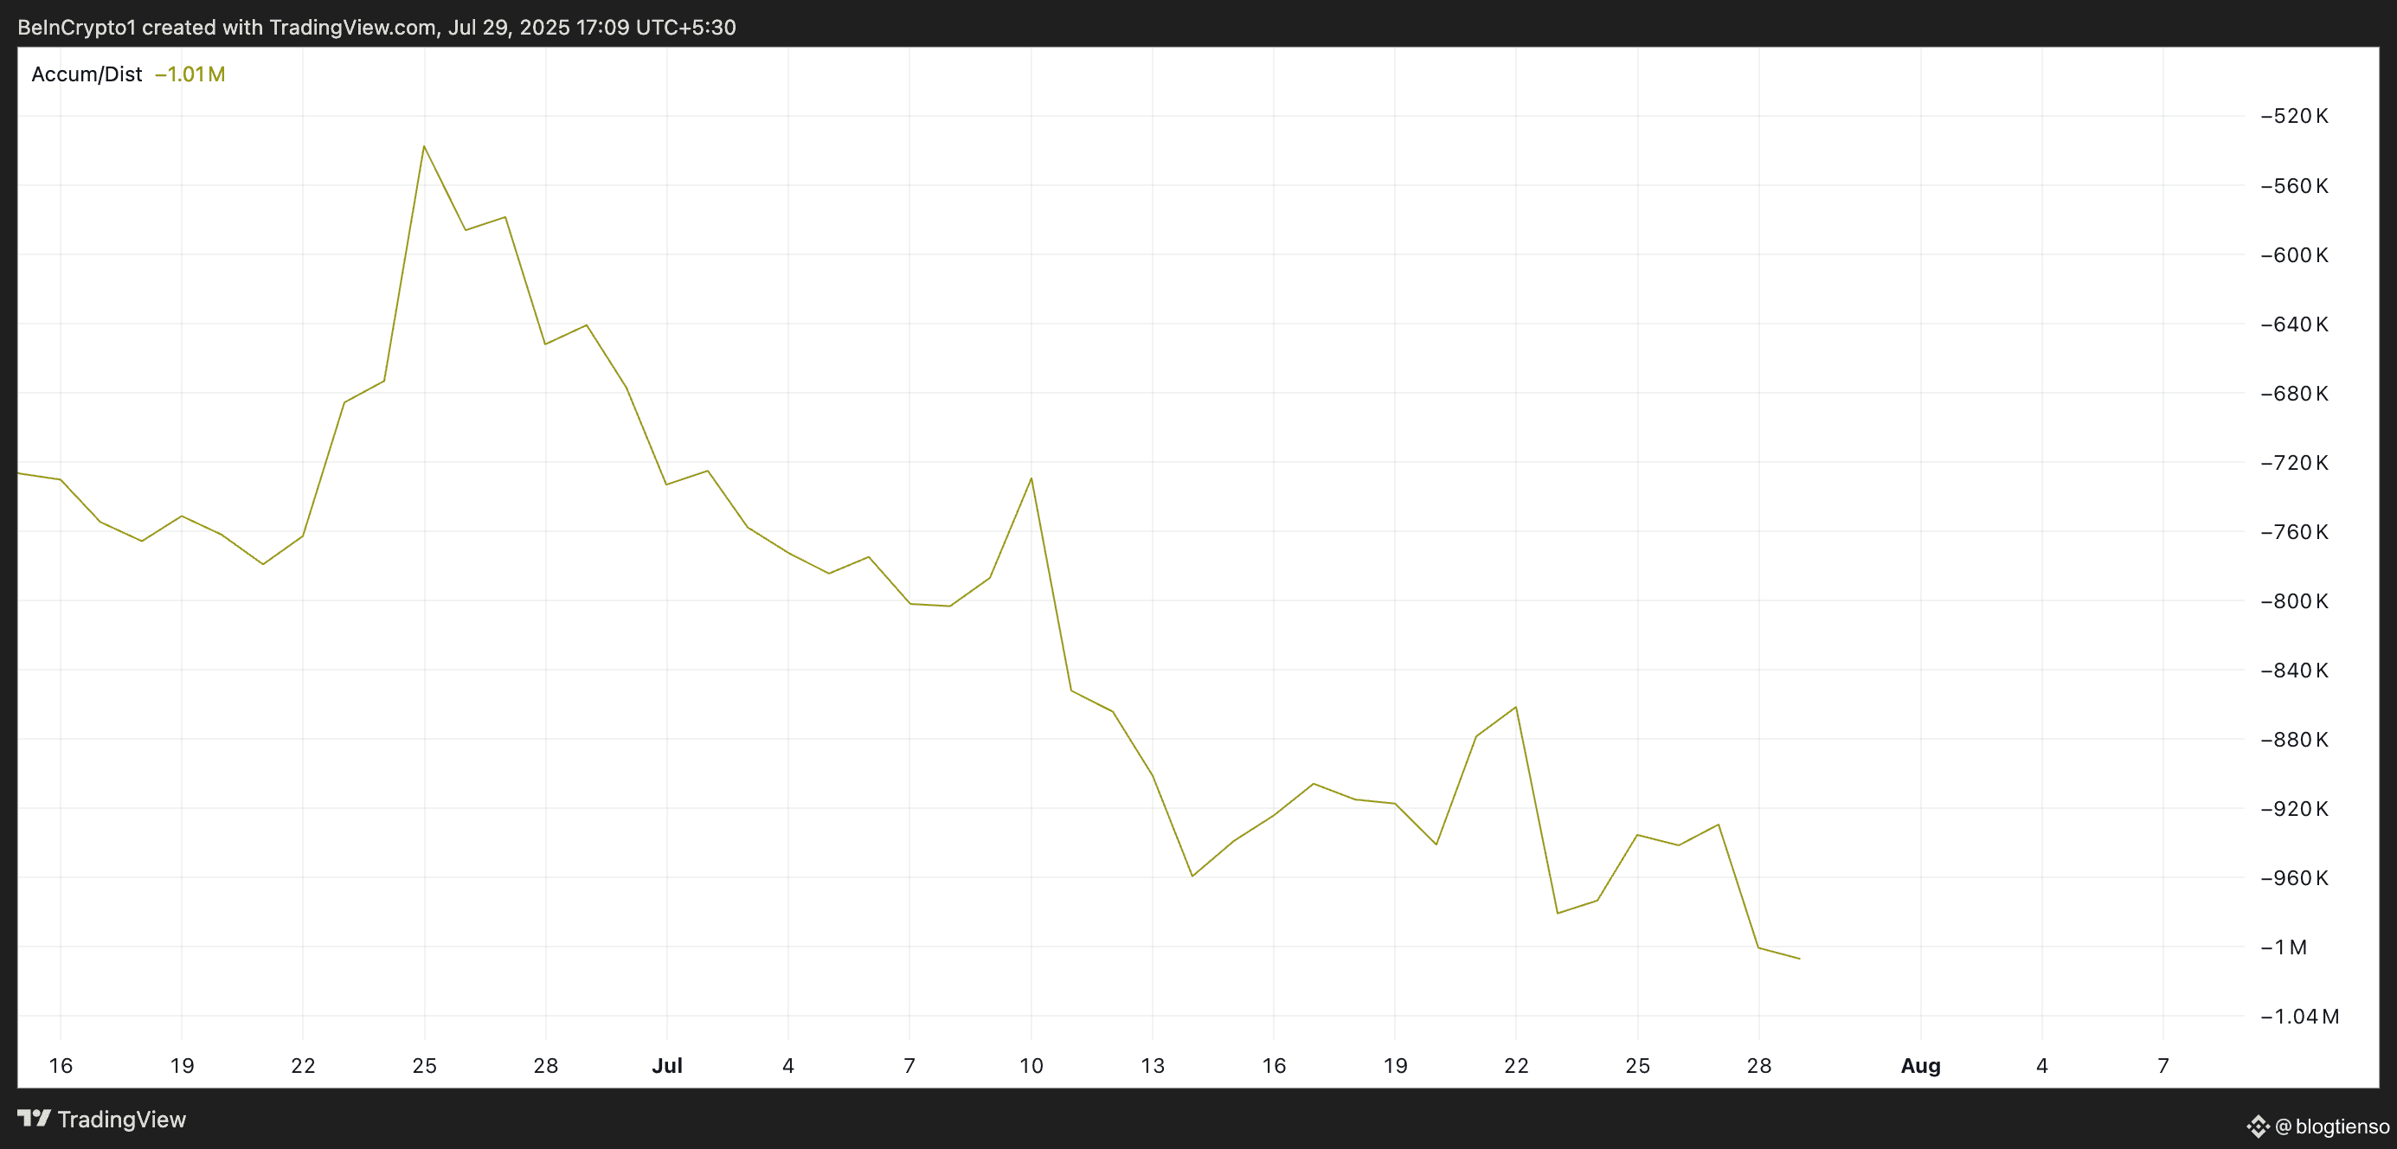Click the date label 13 on time axis
The width and height of the screenshot is (2397, 1149).
(1153, 1066)
